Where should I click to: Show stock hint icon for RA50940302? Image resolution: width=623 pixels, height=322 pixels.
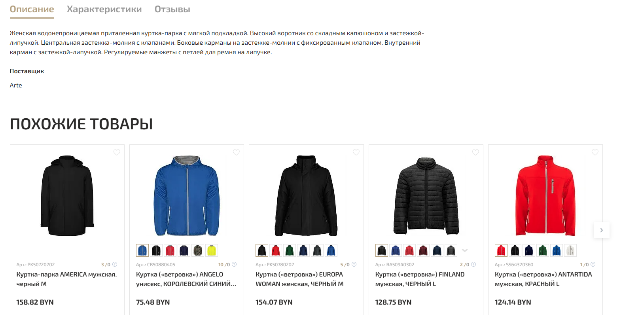pos(473,264)
